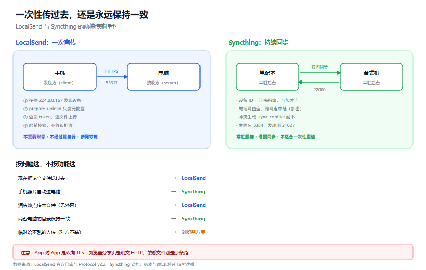Viewport: 426px width, 270px height.
Task: Select line 局域网直连，跨网走中继（加密）
Action: coord(269,109)
